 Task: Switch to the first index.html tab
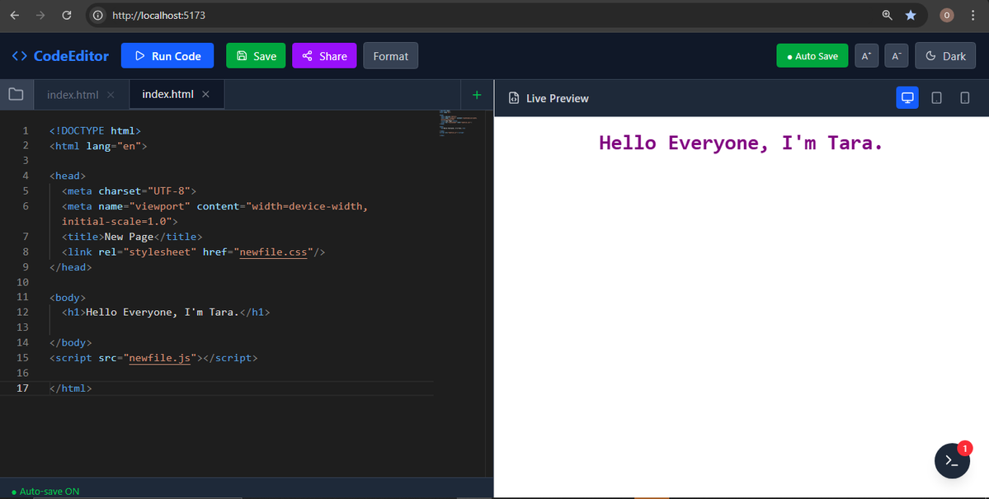(73, 95)
